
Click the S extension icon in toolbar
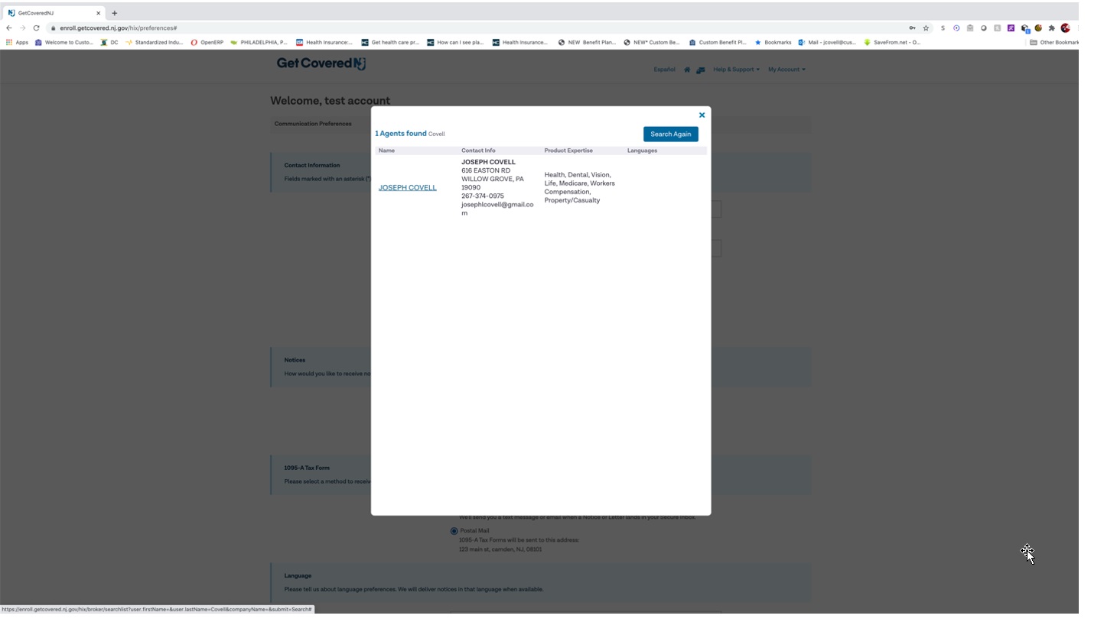[x=943, y=28]
